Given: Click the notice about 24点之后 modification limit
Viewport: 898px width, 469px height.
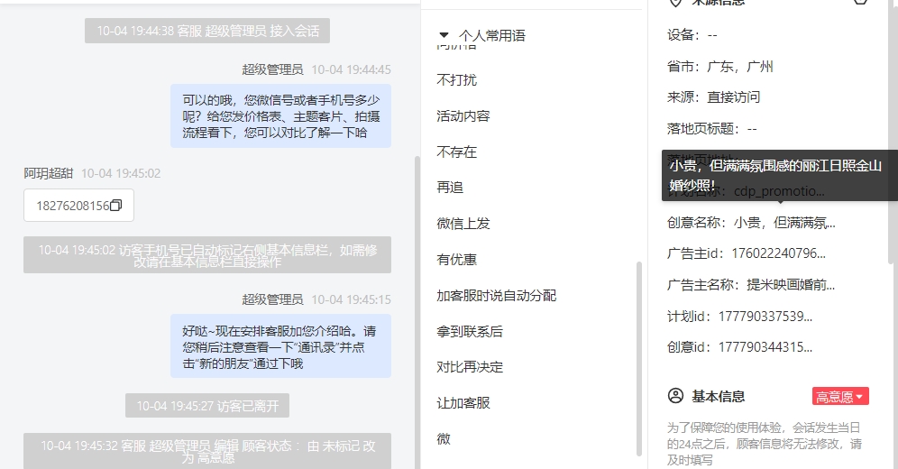Looking at the screenshot, I should click(x=764, y=444).
